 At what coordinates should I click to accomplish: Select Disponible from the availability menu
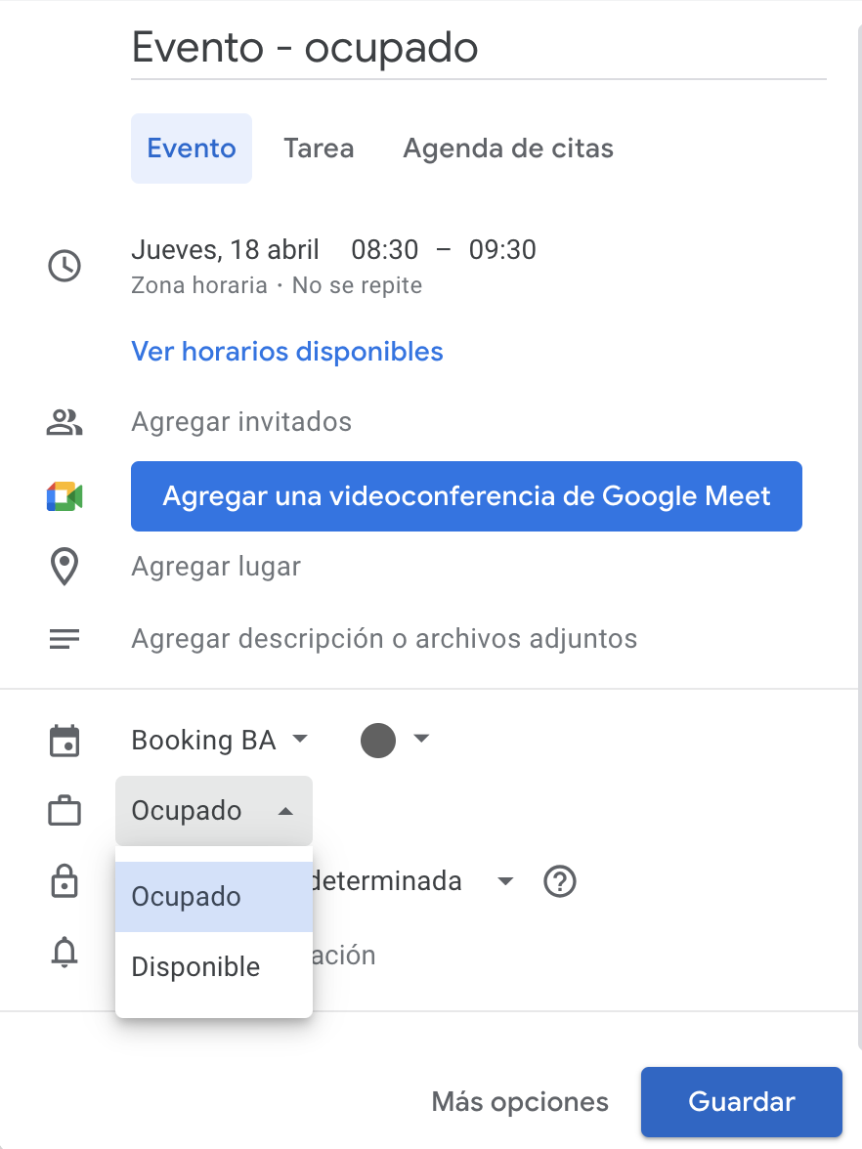point(196,967)
